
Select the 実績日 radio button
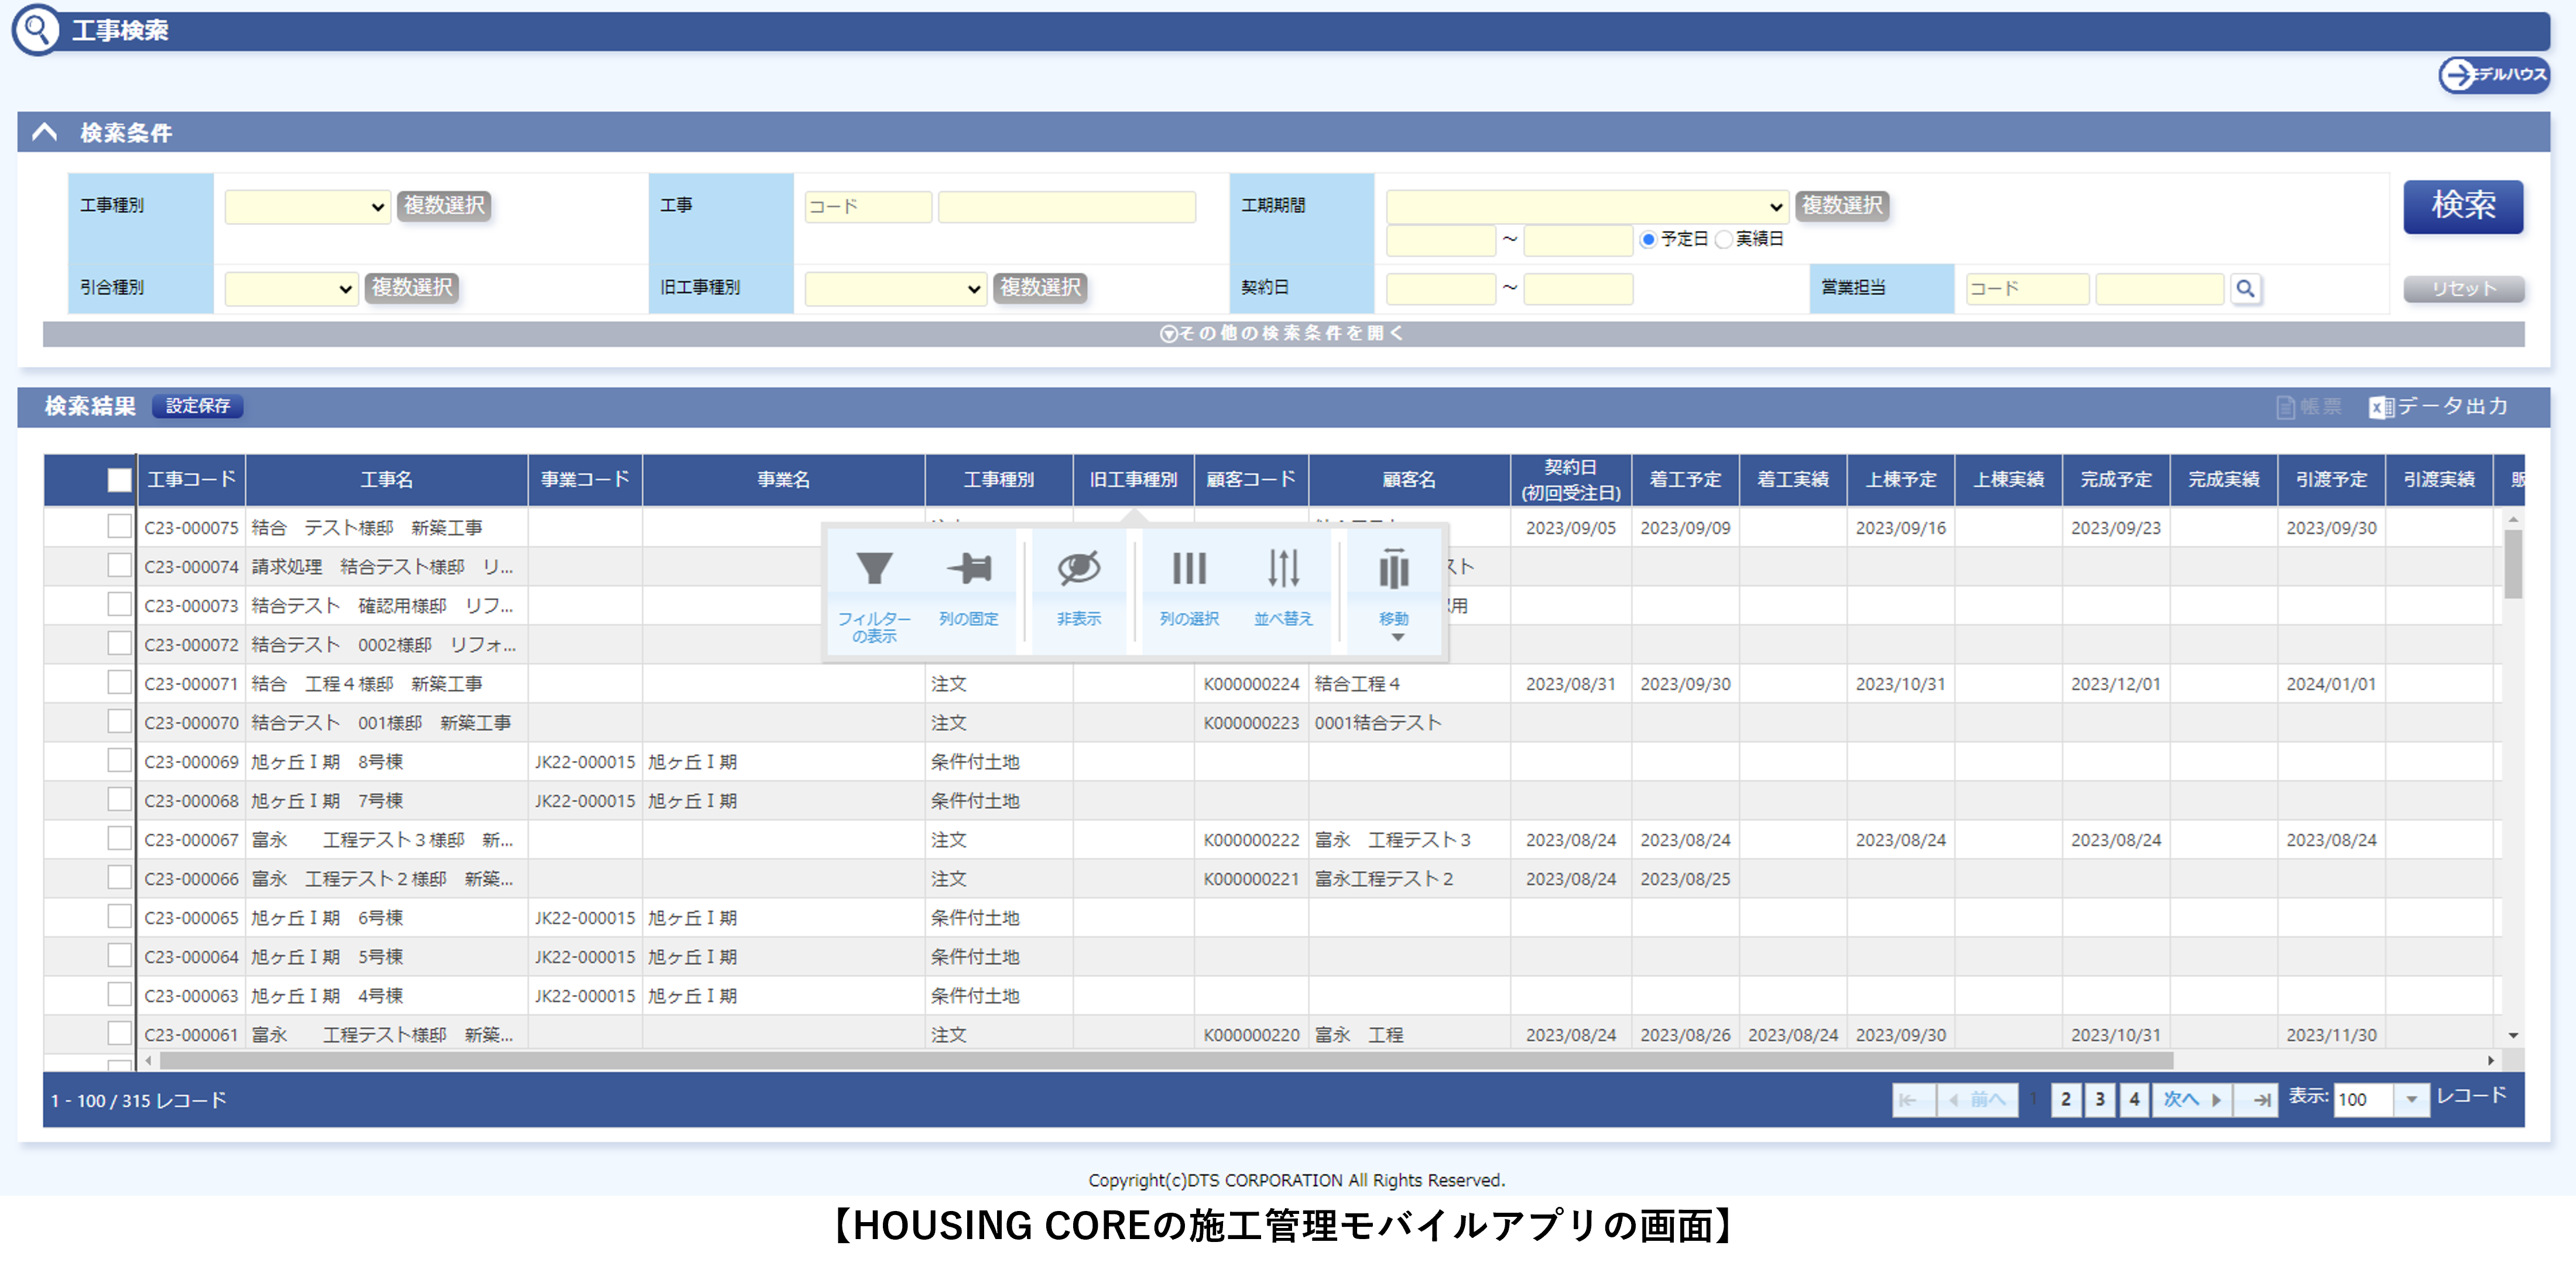(1723, 240)
